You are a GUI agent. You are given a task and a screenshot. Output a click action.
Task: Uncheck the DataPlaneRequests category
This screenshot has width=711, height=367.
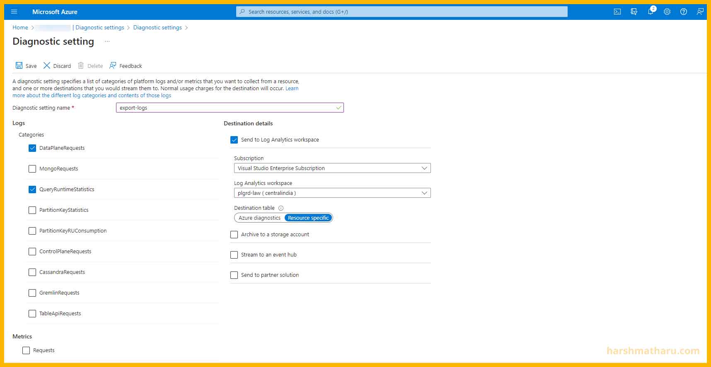coord(32,148)
